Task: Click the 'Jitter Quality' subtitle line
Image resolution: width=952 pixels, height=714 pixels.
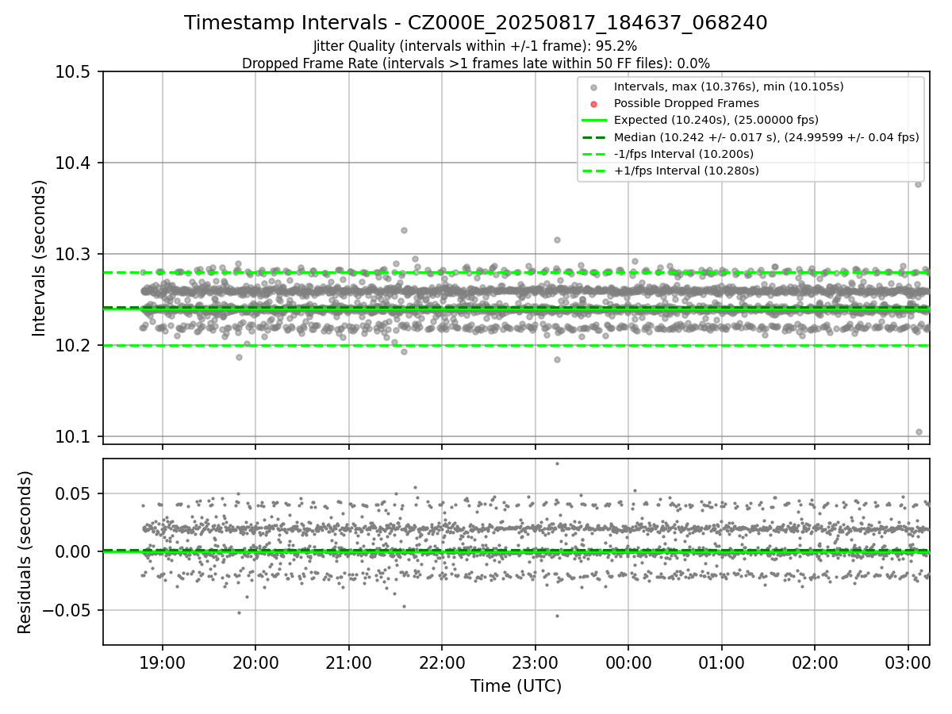Action: 475,46
